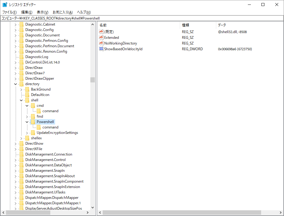The image size is (284, 216).
Task: Click the tree pane scroll down arrow
Action: (92, 208)
